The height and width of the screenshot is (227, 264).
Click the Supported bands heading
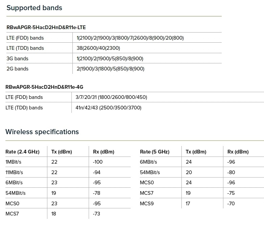(34, 7)
